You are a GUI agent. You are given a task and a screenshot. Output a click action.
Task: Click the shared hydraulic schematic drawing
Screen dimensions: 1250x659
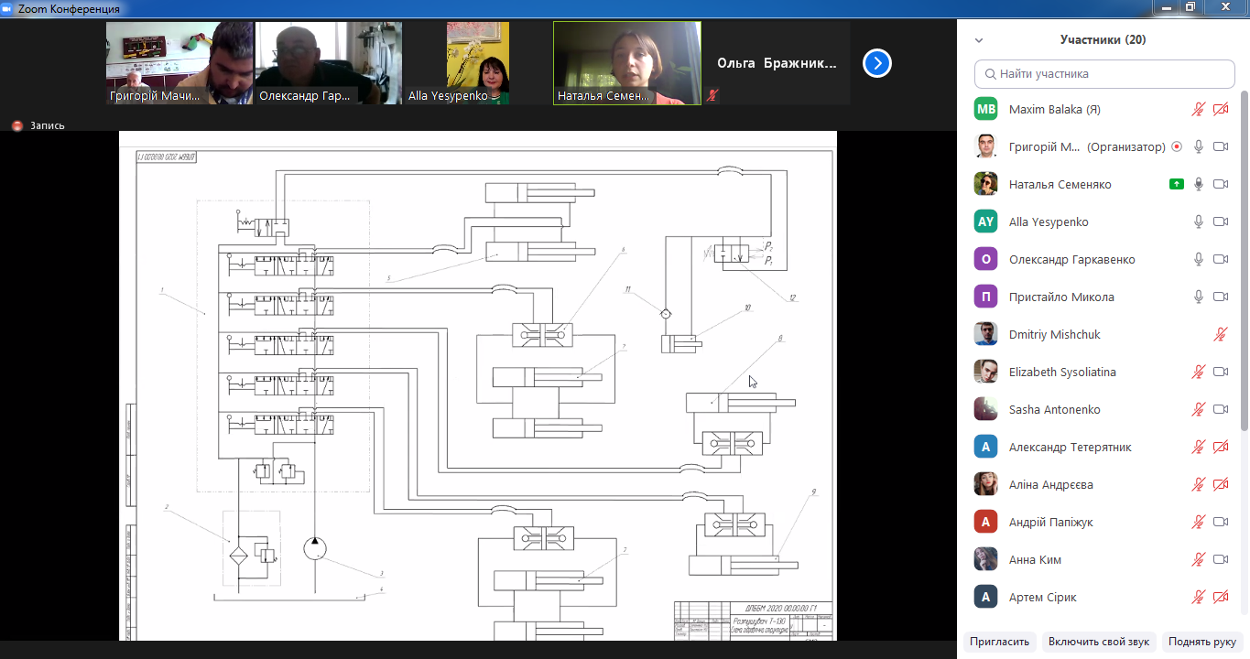tap(478, 385)
